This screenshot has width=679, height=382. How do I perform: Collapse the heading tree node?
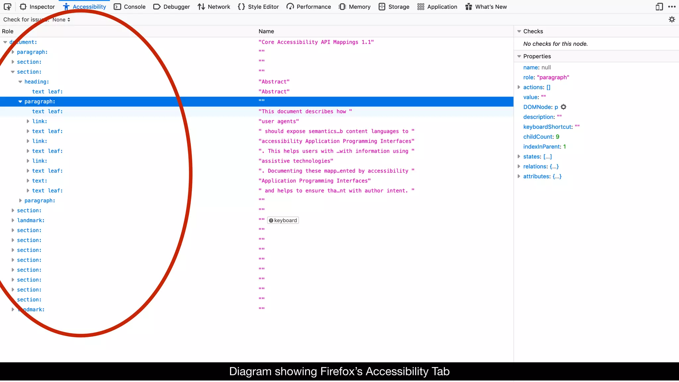point(20,82)
